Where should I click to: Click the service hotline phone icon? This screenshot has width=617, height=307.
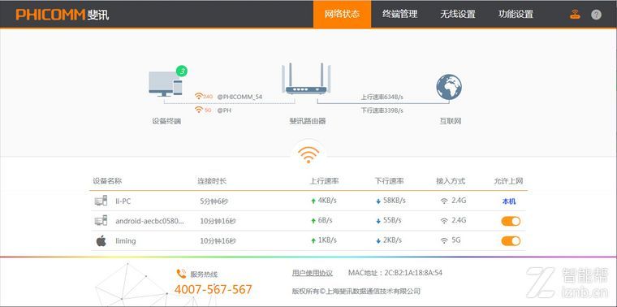coord(181,274)
